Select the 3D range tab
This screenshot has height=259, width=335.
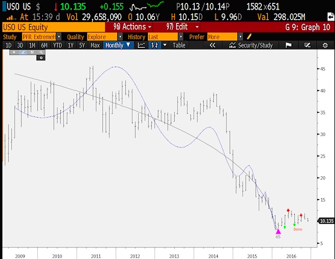coord(20,45)
